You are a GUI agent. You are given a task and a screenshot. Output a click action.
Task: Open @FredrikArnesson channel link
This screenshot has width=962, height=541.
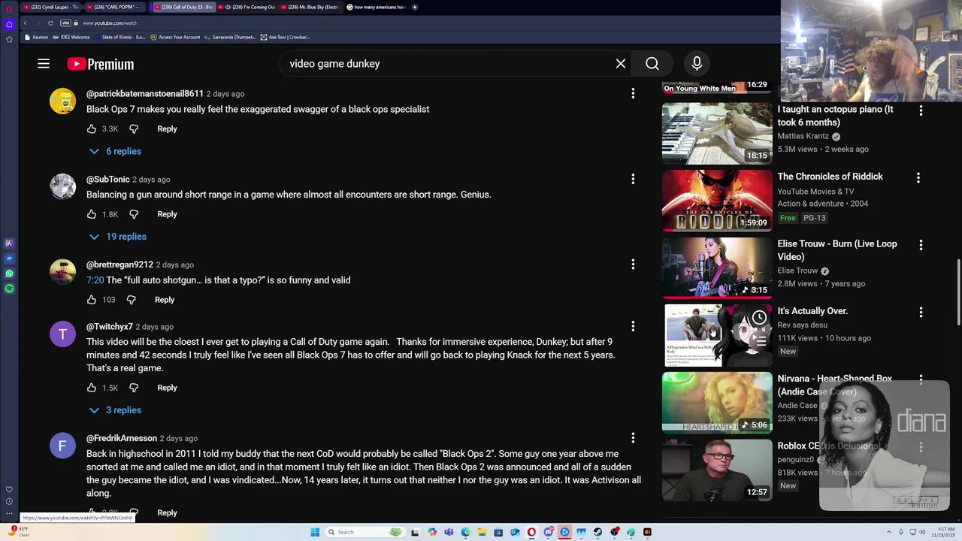click(122, 438)
